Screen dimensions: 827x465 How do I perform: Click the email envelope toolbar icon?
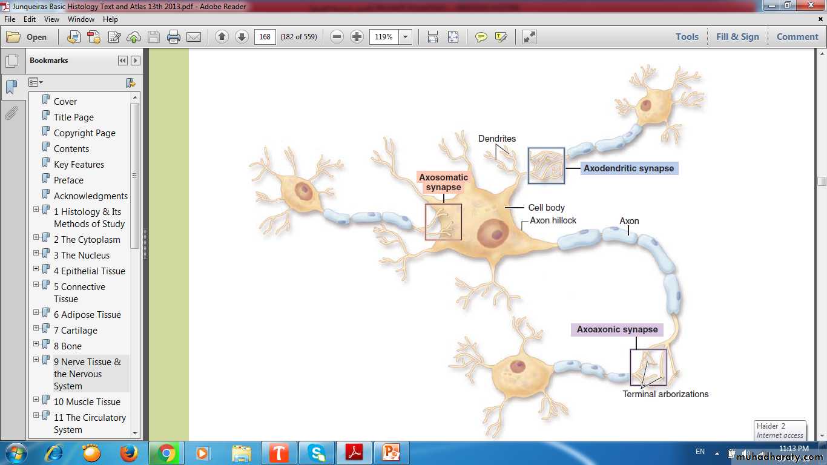[x=194, y=37]
